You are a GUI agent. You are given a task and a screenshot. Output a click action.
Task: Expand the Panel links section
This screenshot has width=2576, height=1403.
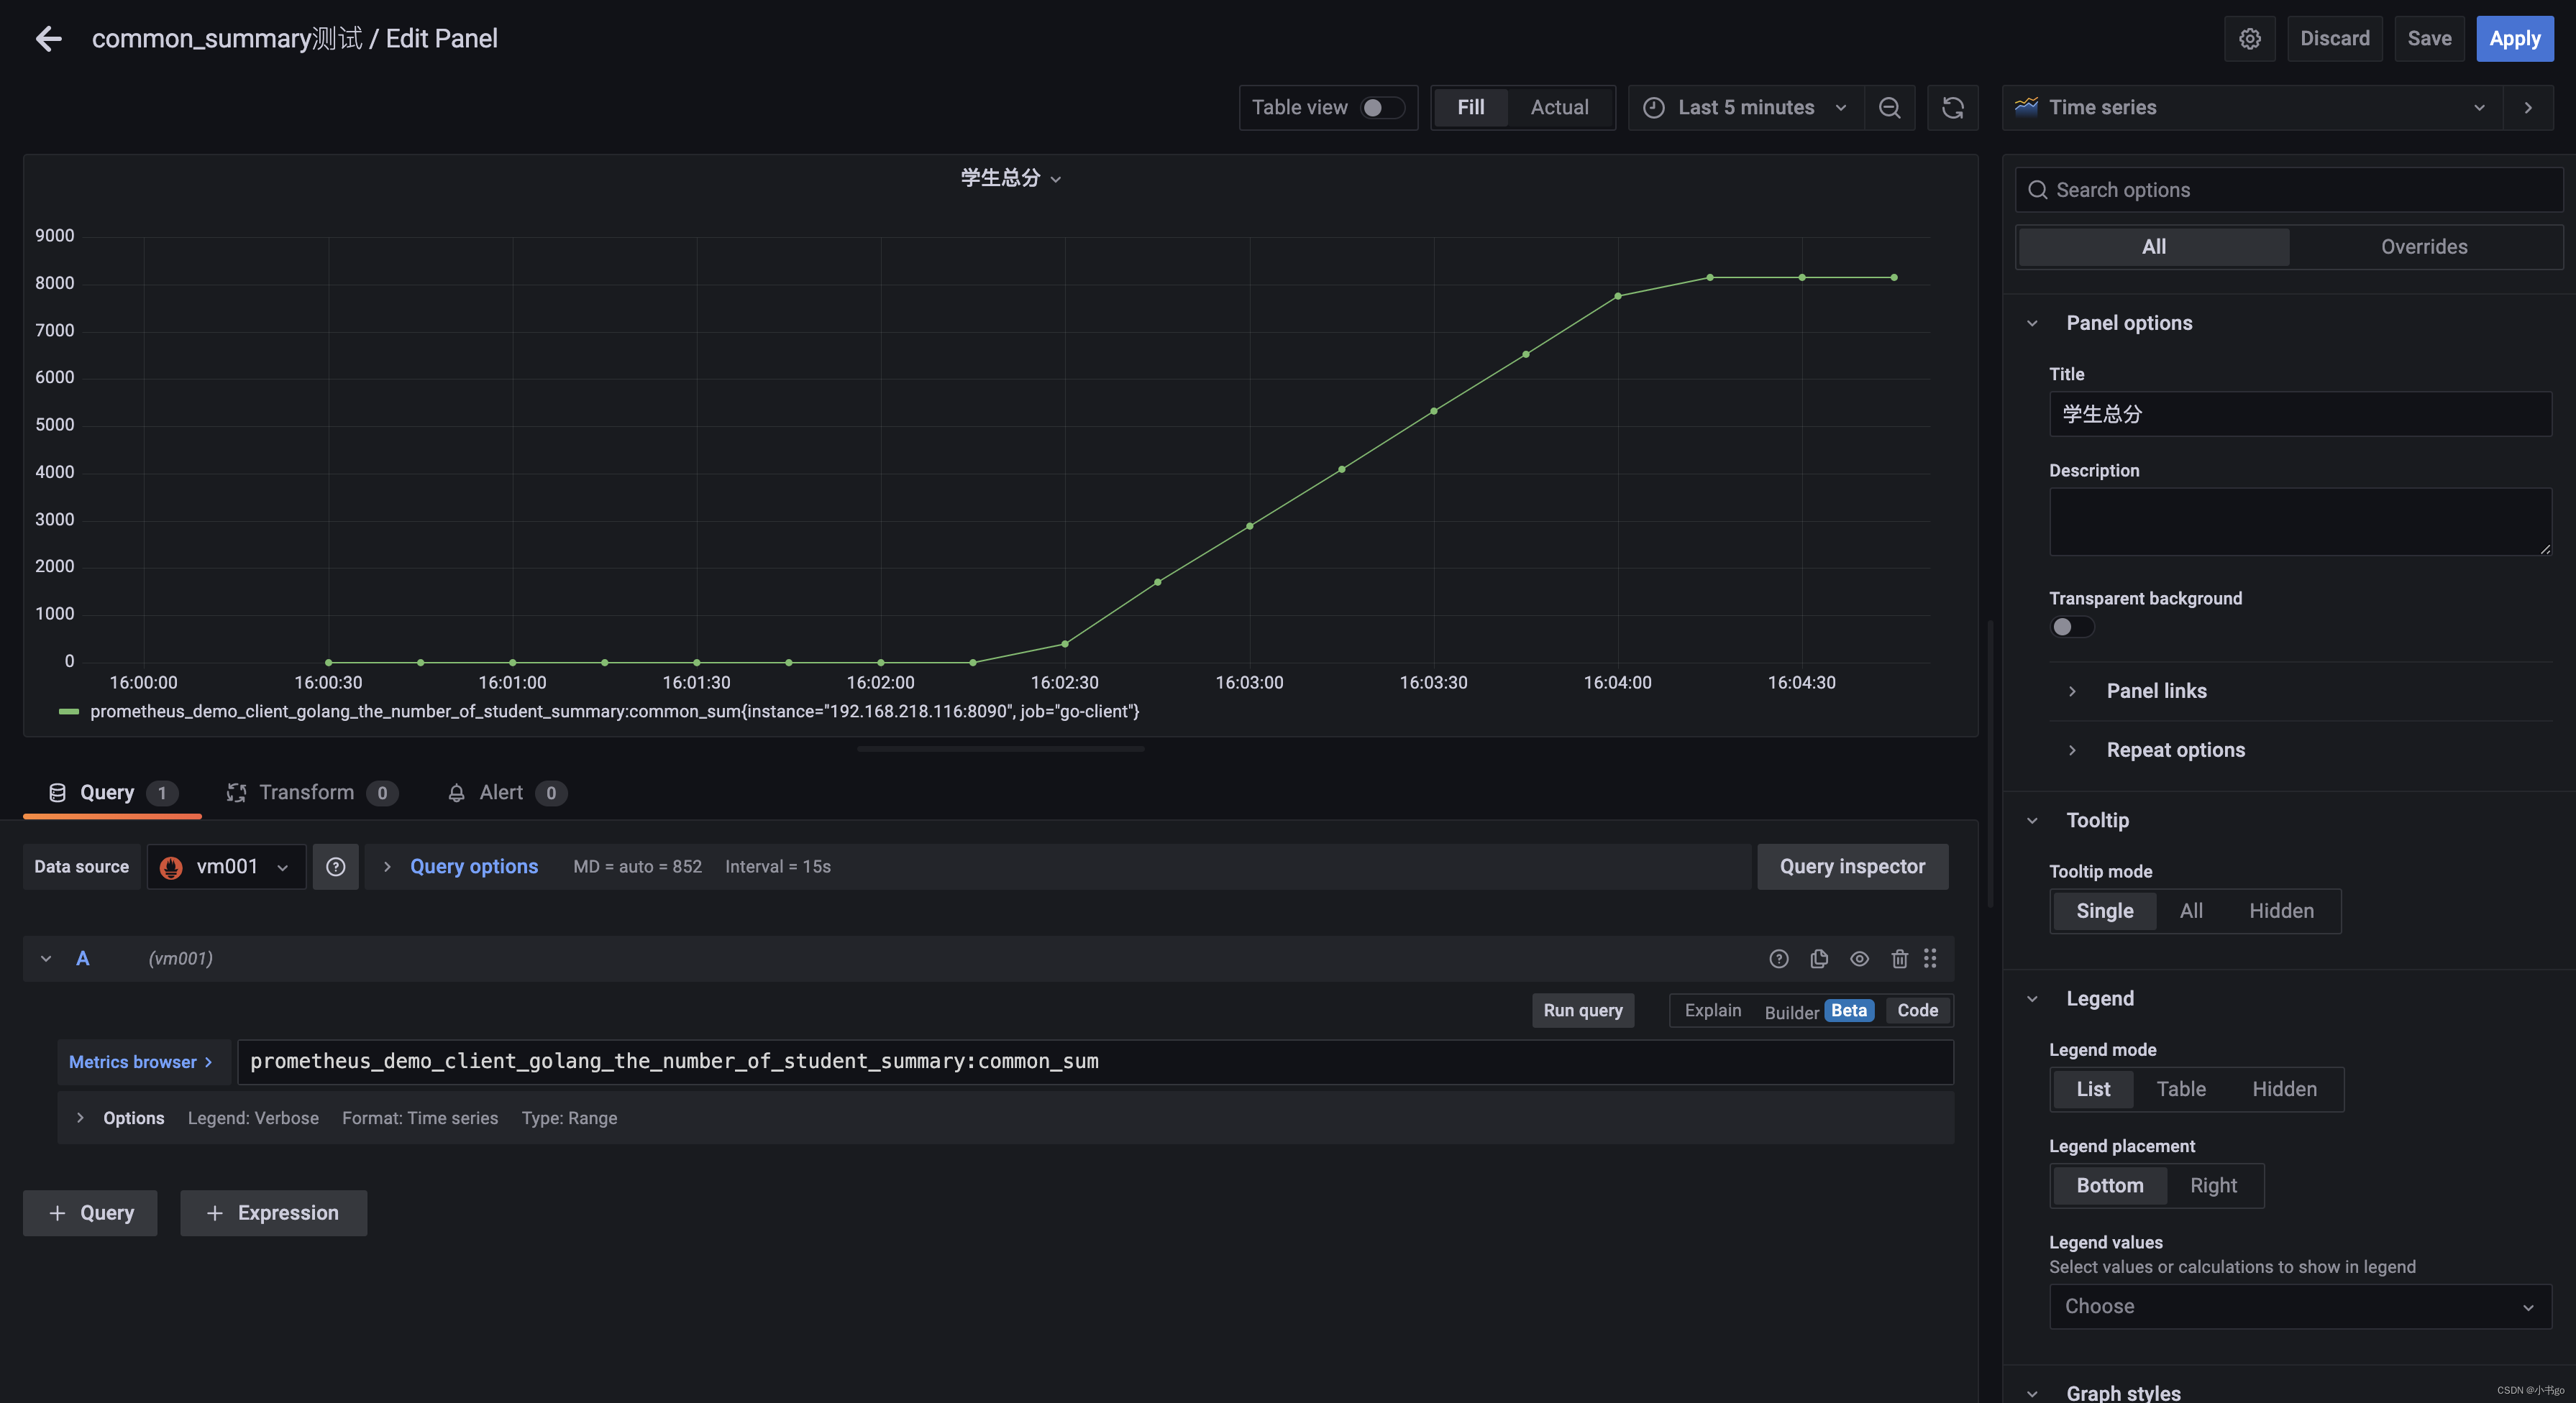2156,691
